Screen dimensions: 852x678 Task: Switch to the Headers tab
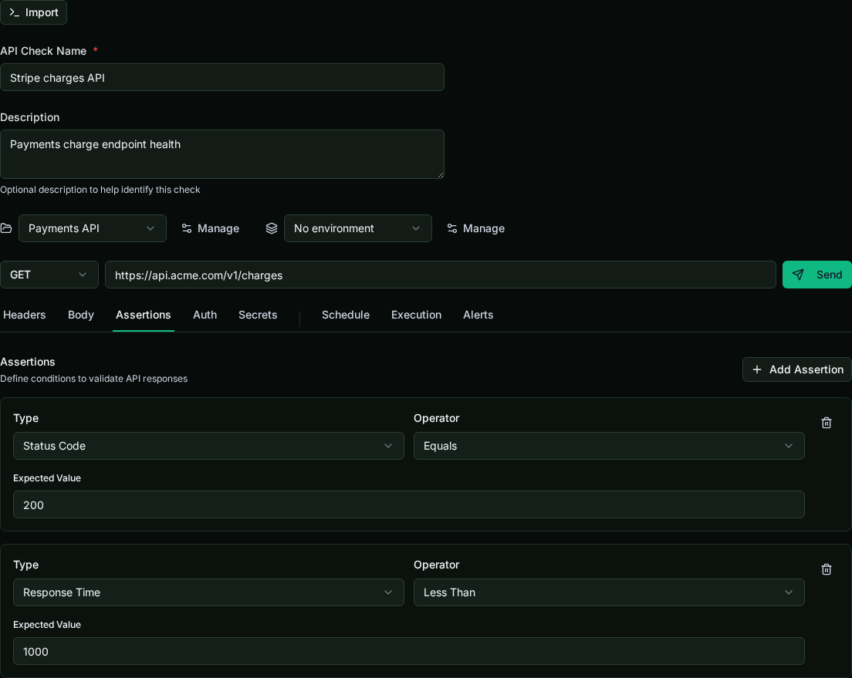(x=25, y=315)
